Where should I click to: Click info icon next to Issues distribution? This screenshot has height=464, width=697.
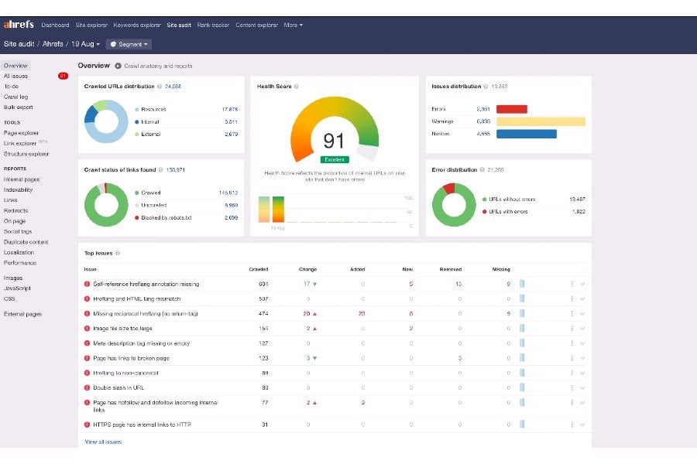tap(486, 87)
